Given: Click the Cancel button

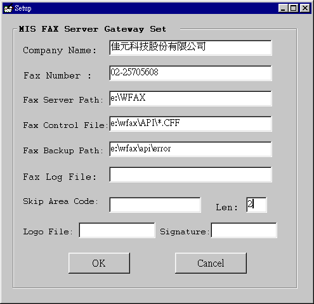Looking at the screenshot, I should (211, 263).
